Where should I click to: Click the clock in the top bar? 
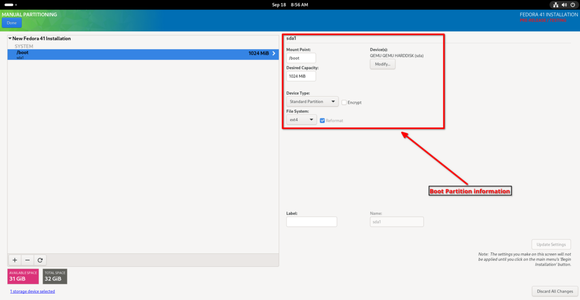pos(290,4)
